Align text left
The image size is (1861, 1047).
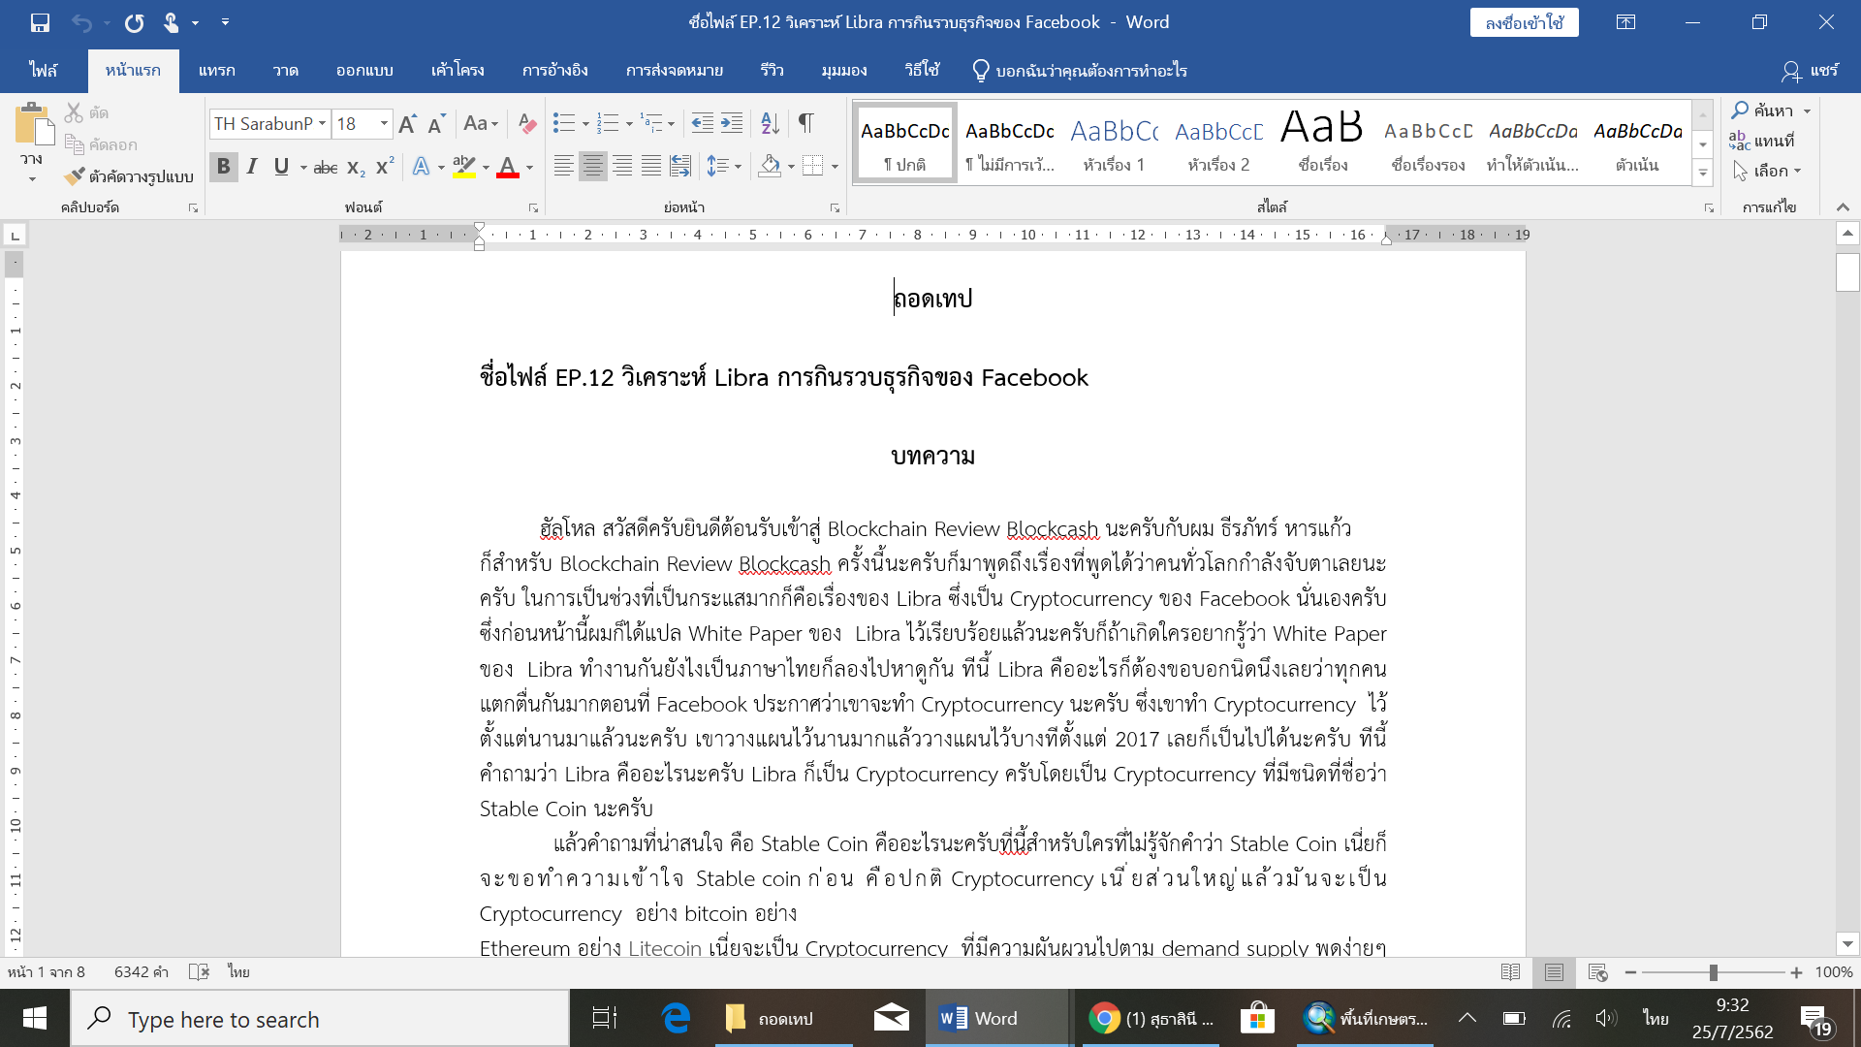[563, 167]
